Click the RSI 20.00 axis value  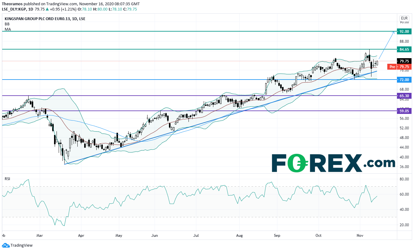tap(404, 225)
